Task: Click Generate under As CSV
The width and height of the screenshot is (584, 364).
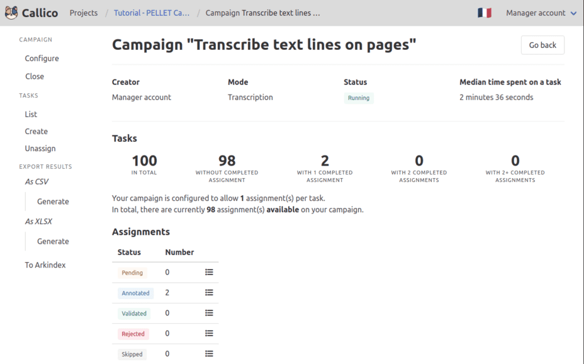Action: (x=53, y=202)
